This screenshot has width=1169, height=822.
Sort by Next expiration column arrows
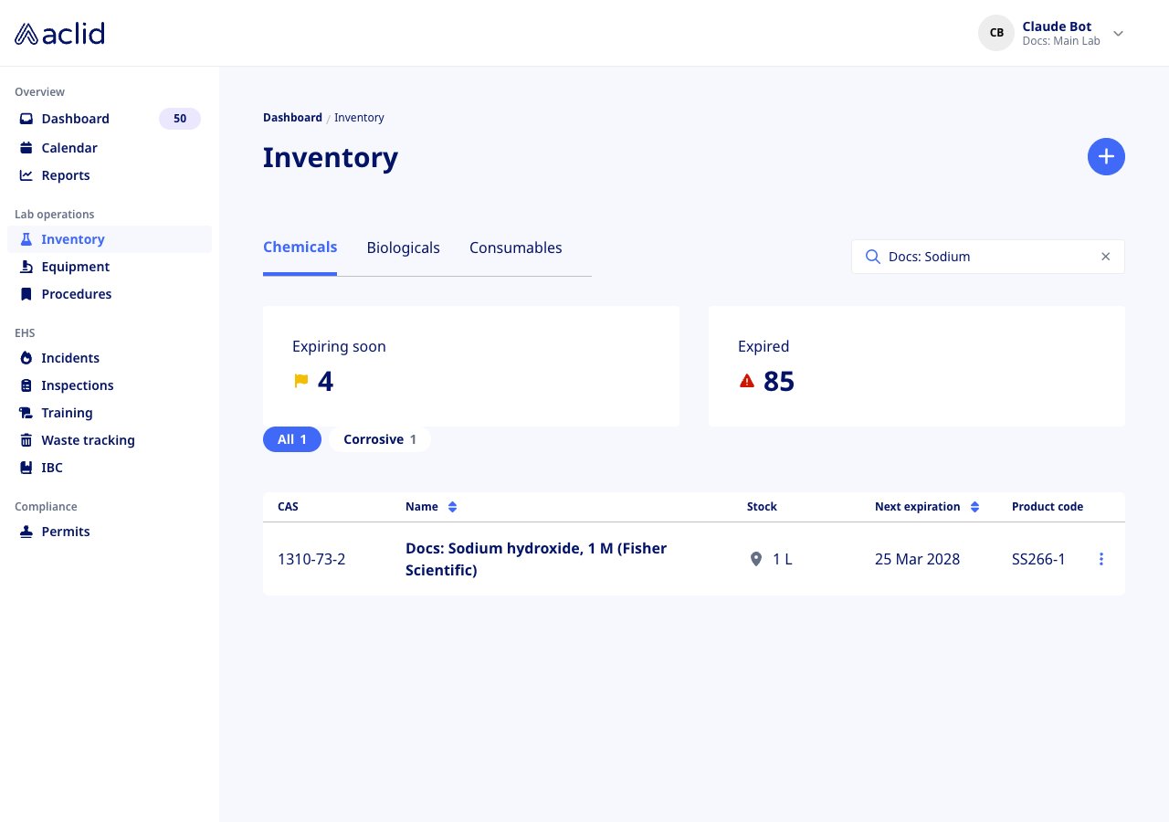(x=974, y=507)
